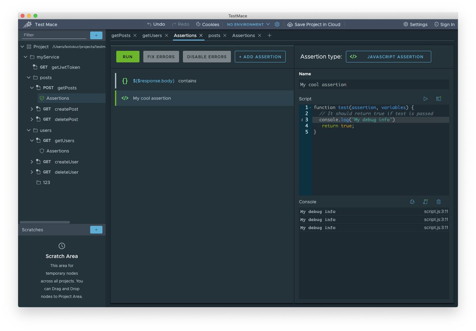Close the posts tab
This screenshot has height=331, width=476.
(x=225, y=35)
